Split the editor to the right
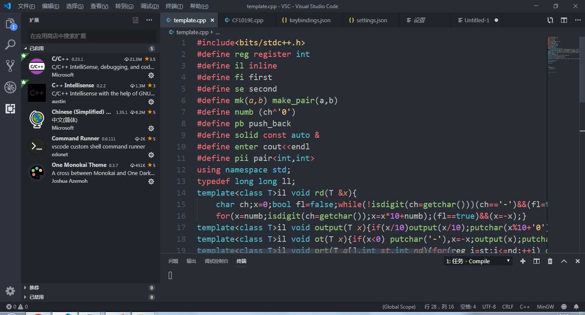The height and width of the screenshot is (315, 585). pos(564,20)
